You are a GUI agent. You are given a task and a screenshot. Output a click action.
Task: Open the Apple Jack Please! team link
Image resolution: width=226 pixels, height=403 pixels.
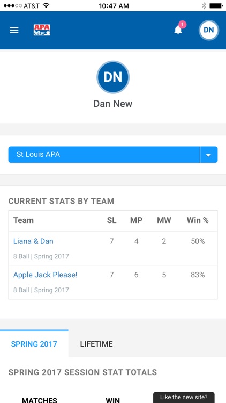46,275
